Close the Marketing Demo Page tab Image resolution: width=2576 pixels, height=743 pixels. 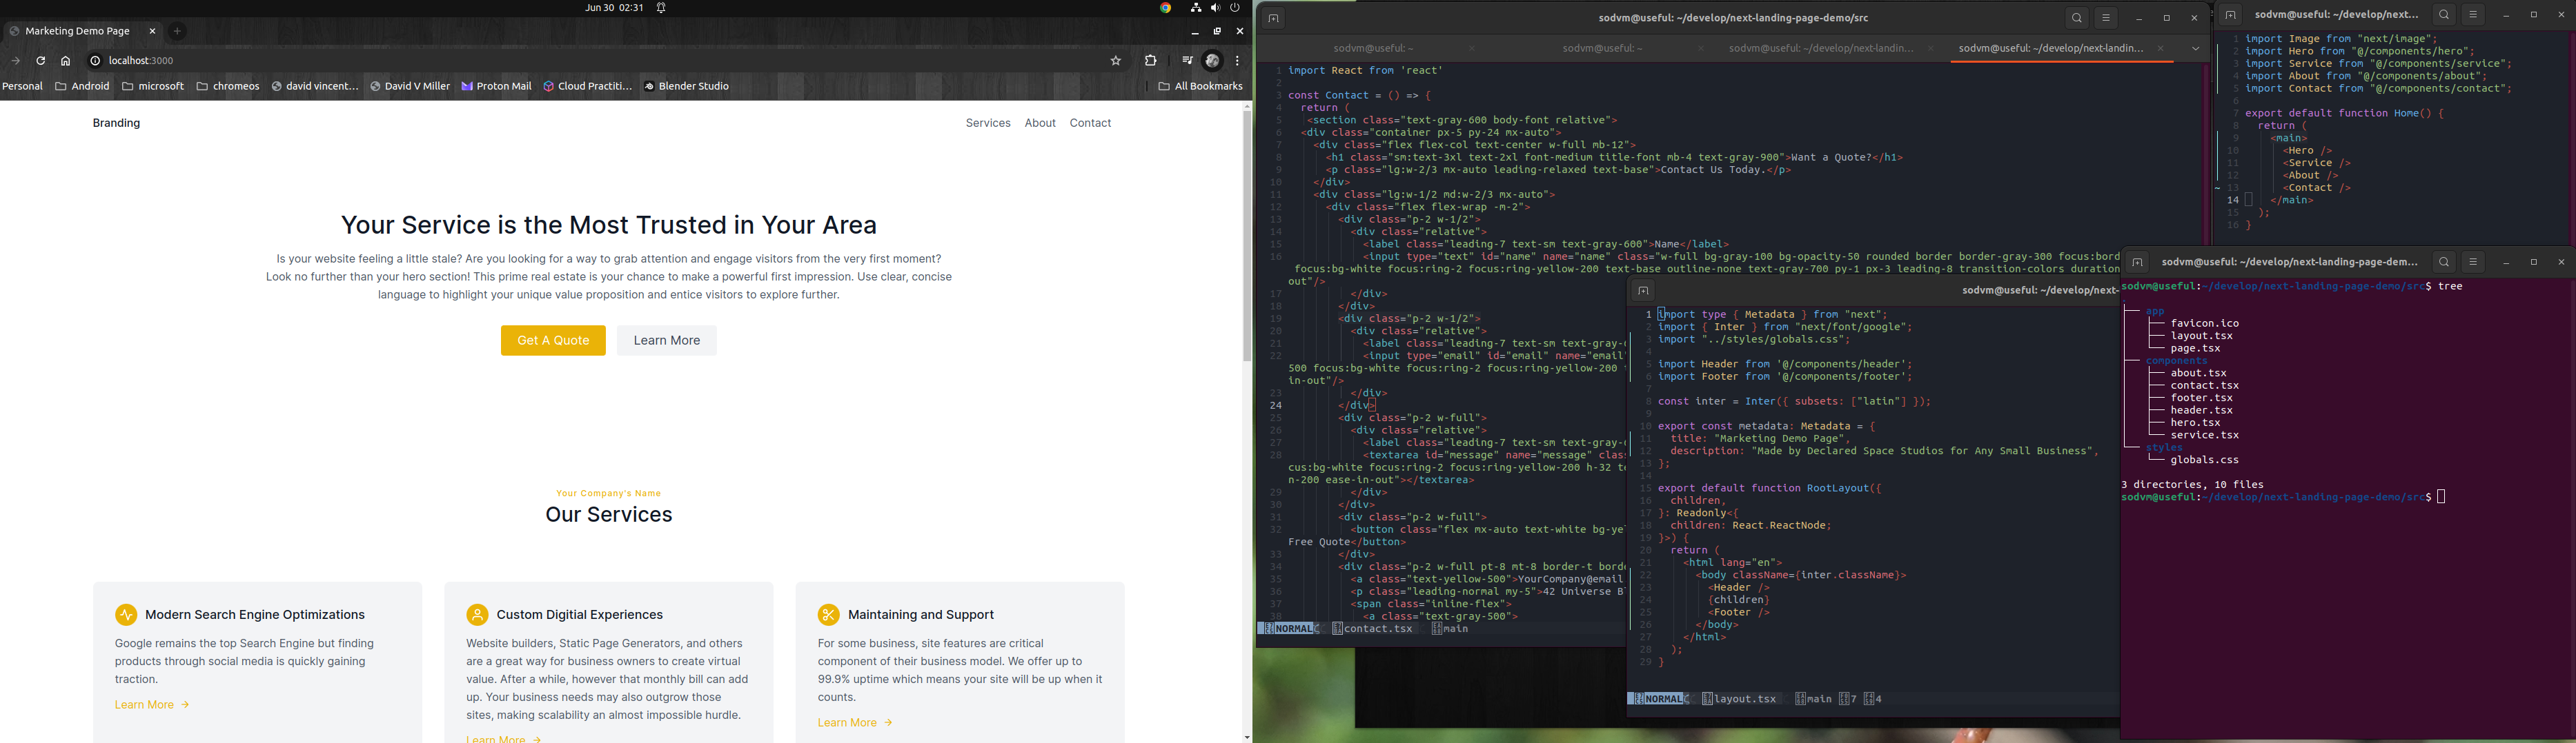pos(152,32)
